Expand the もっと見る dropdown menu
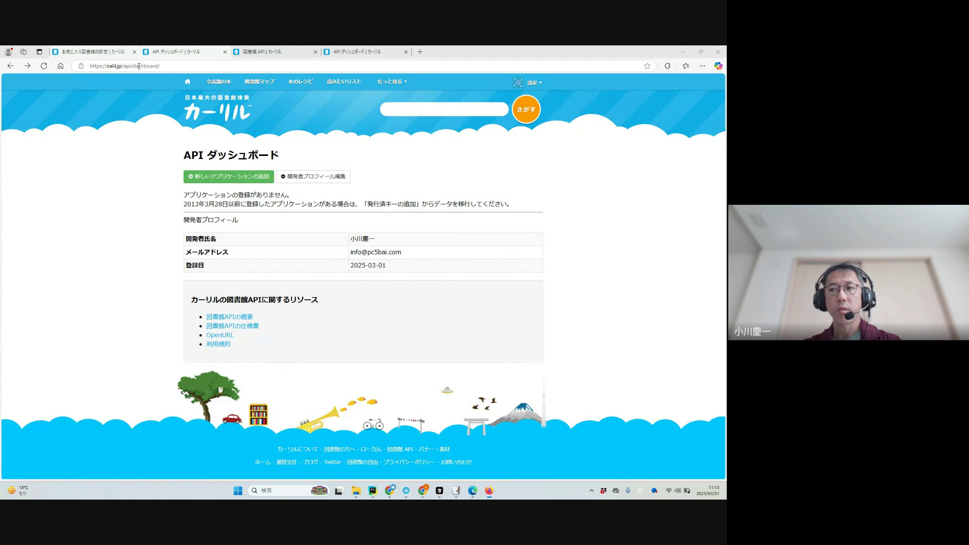969x545 pixels. click(392, 82)
